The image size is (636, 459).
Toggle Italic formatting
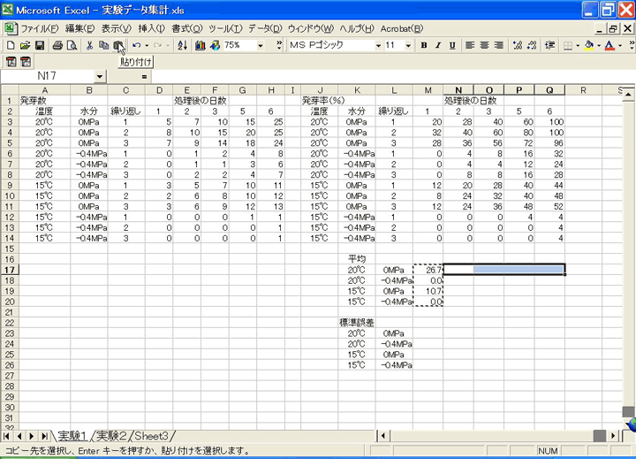(438, 45)
